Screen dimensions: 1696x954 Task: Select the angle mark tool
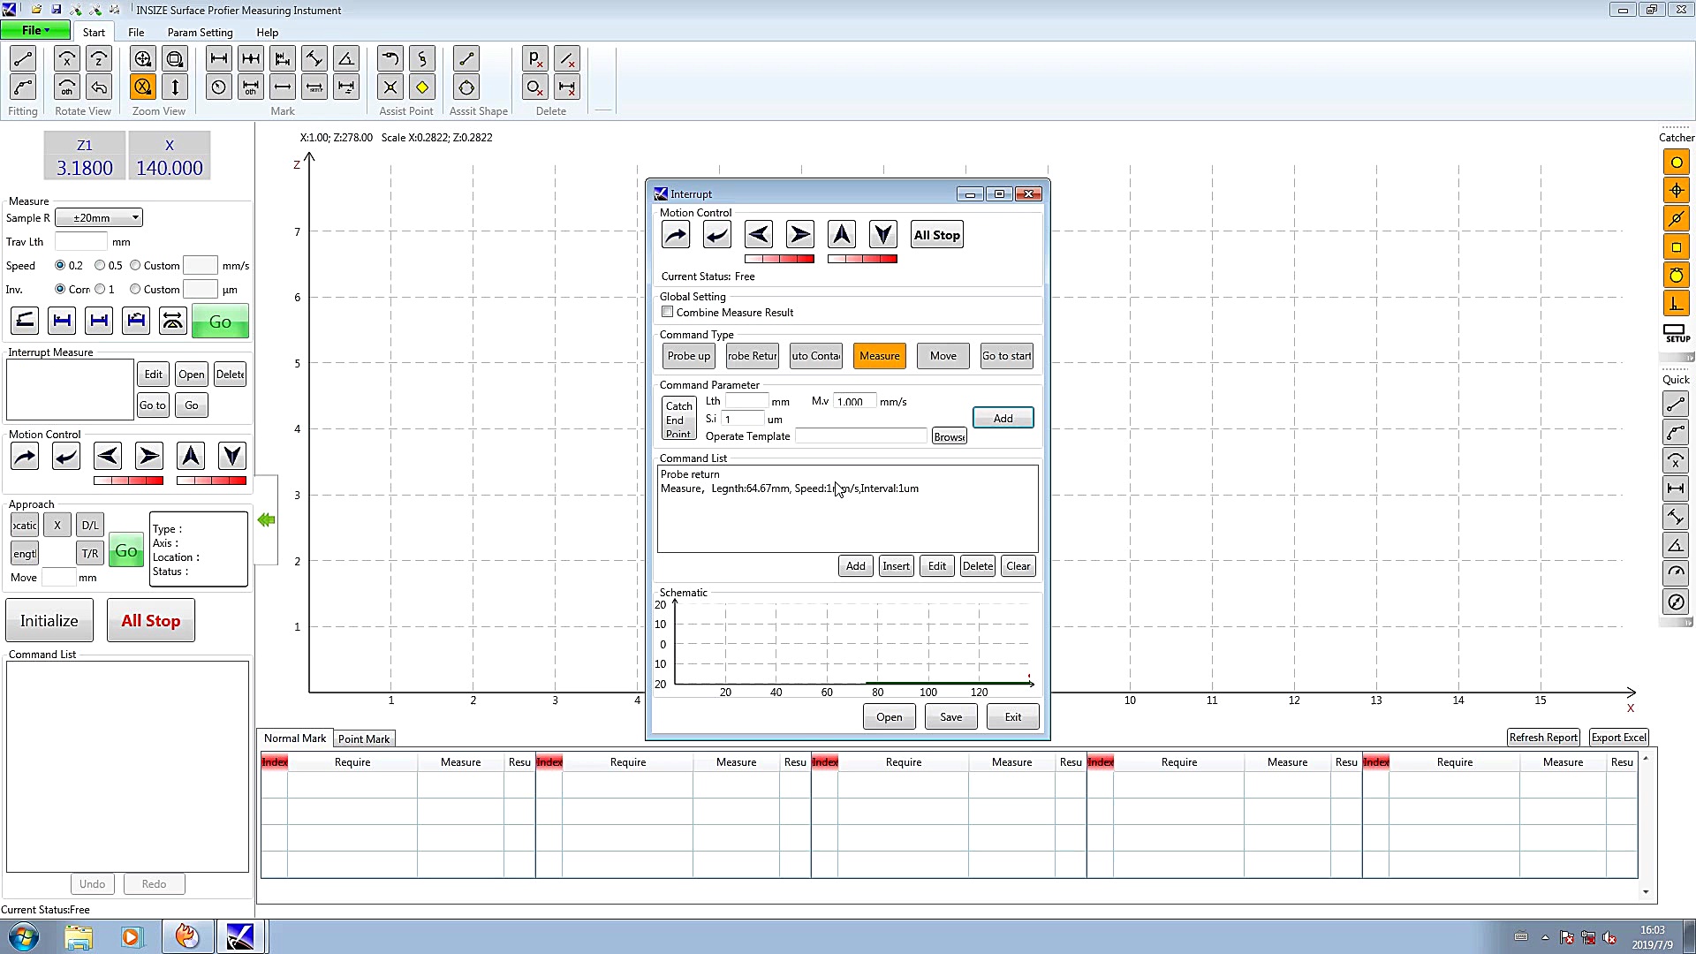(346, 58)
